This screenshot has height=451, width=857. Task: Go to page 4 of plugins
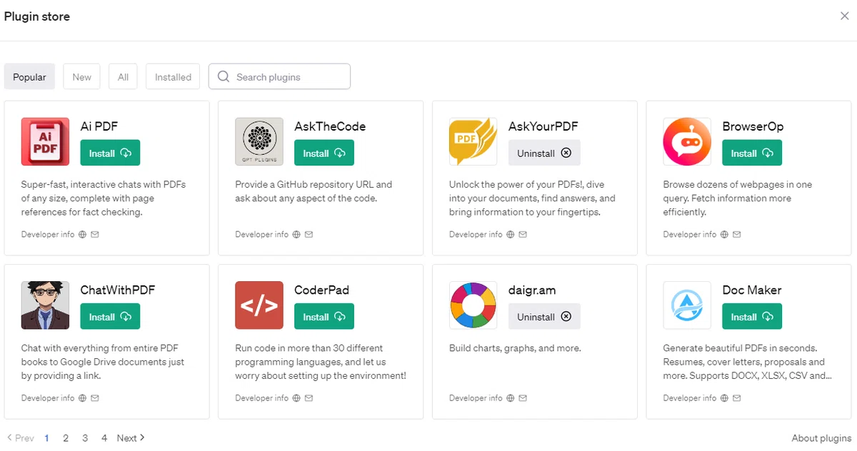tap(104, 437)
